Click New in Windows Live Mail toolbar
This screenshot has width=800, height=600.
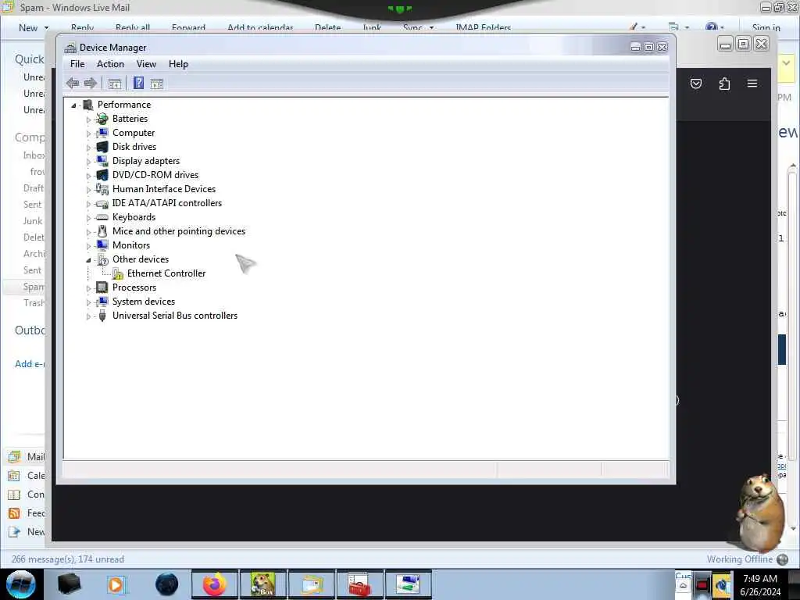point(28,28)
